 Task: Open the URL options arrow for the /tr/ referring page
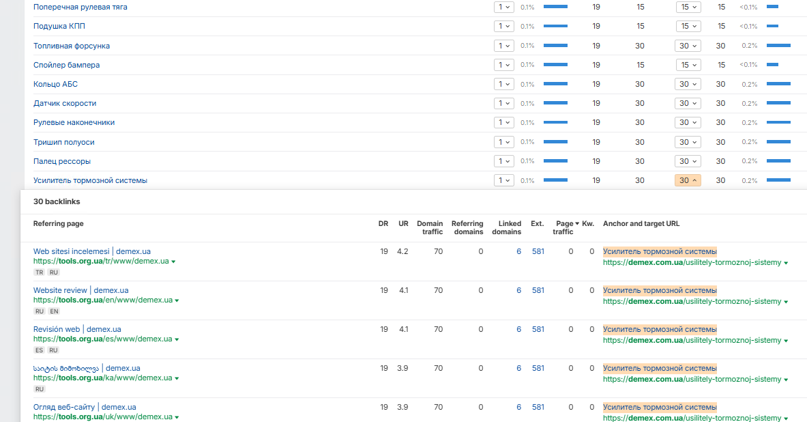pos(173,262)
